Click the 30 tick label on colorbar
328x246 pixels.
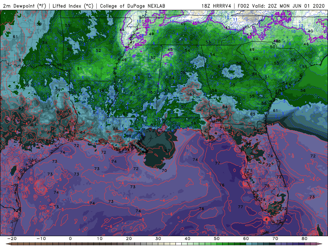coord(158,239)
